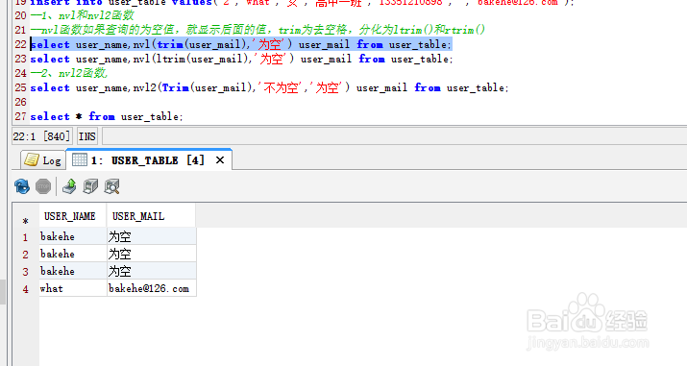Viewport: 687px width, 366px height.
Task: Click the 'what' cell in row 4
Action: pyautogui.click(x=73, y=288)
